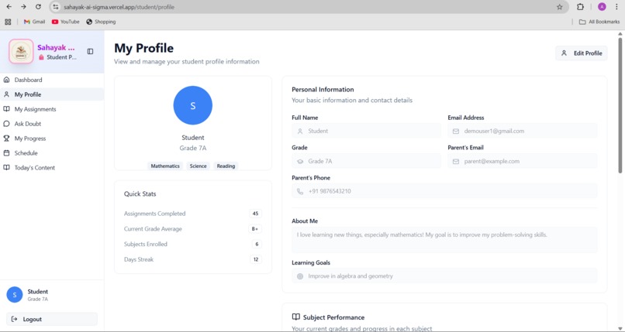The image size is (625, 332).
Task: Click the My Profile page heading
Action: pyautogui.click(x=144, y=48)
